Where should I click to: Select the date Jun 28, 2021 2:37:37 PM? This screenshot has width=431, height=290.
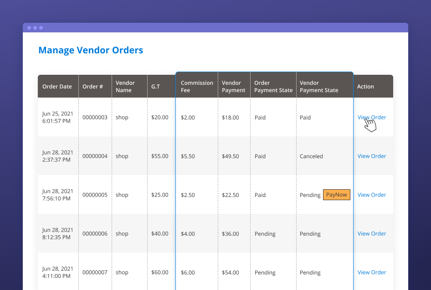pos(57,156)
